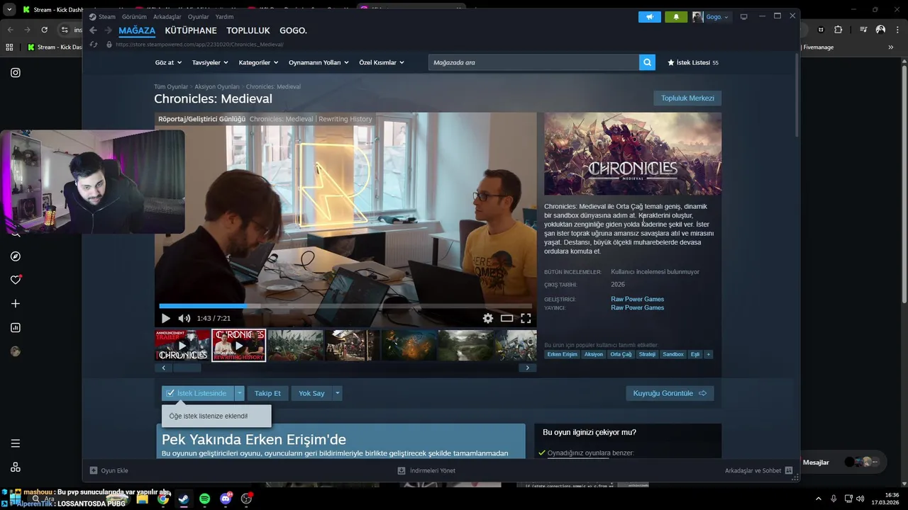Viewport: 908px width, 510px height.
Task: Click the Orta Çağ tag
Action: click(621, 354)
